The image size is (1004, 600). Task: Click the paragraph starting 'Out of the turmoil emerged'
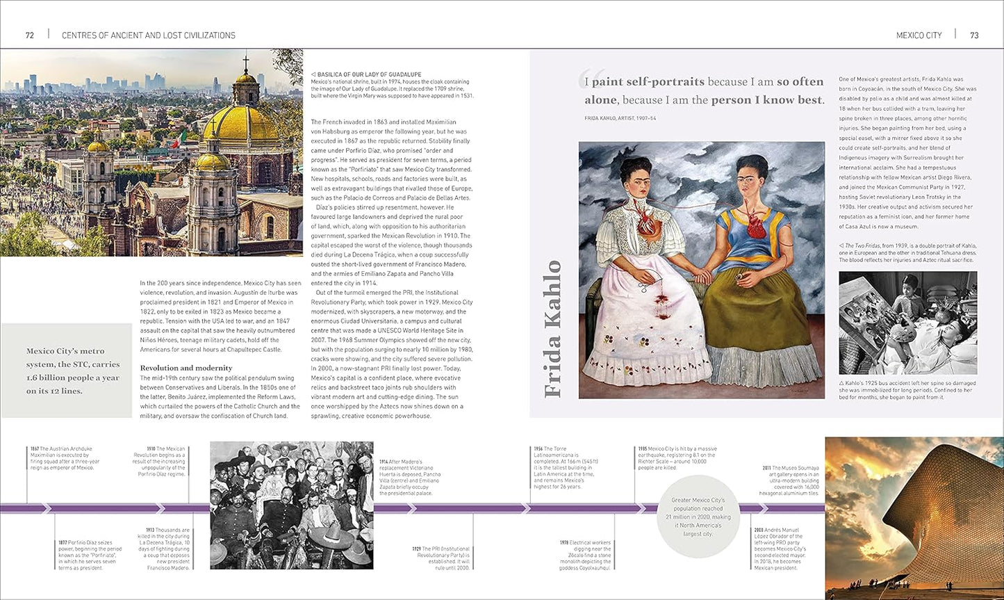pyautogui.click(x=391, y=355)
